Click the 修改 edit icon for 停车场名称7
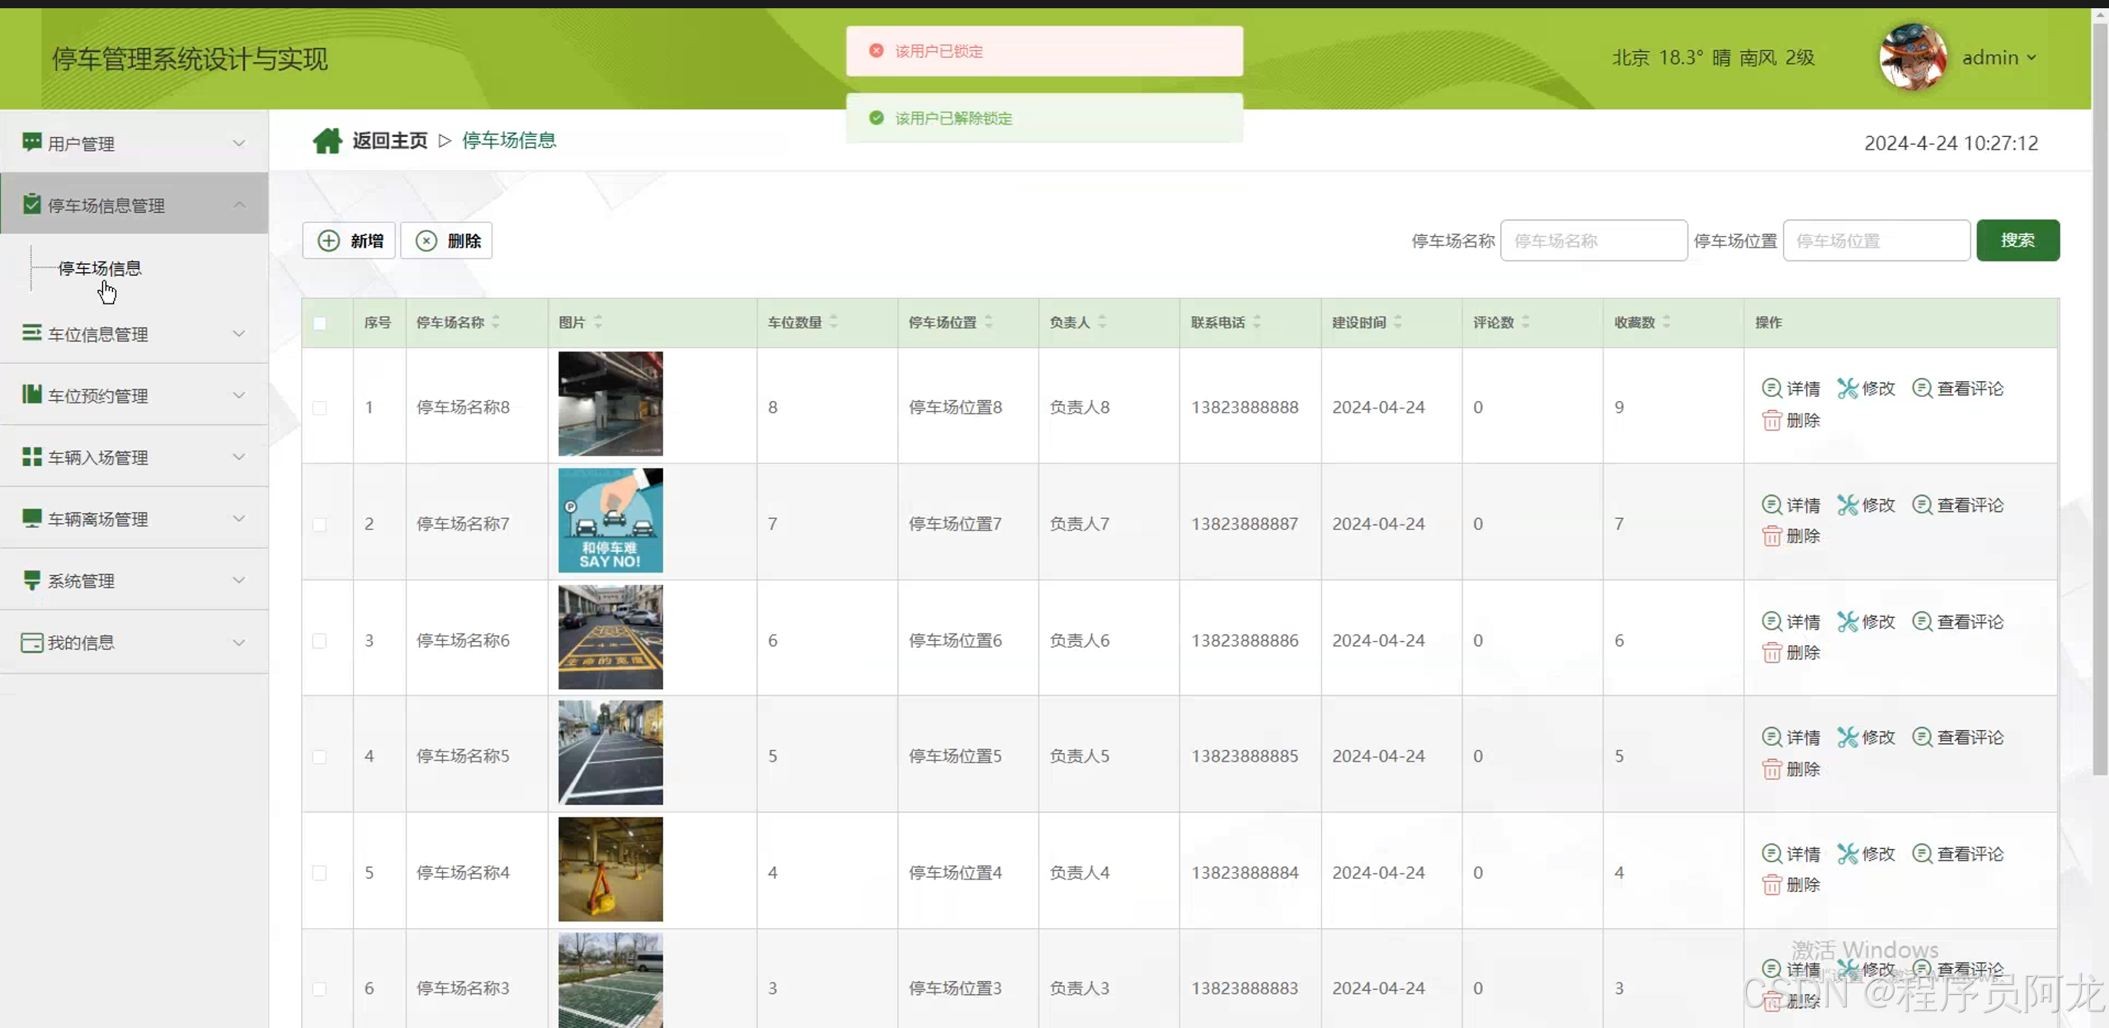2109x1028 pixels. 1847,505
